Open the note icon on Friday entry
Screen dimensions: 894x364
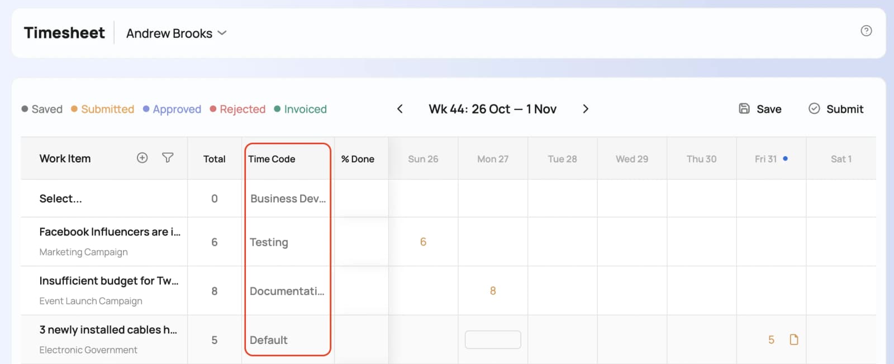point(794,339)
